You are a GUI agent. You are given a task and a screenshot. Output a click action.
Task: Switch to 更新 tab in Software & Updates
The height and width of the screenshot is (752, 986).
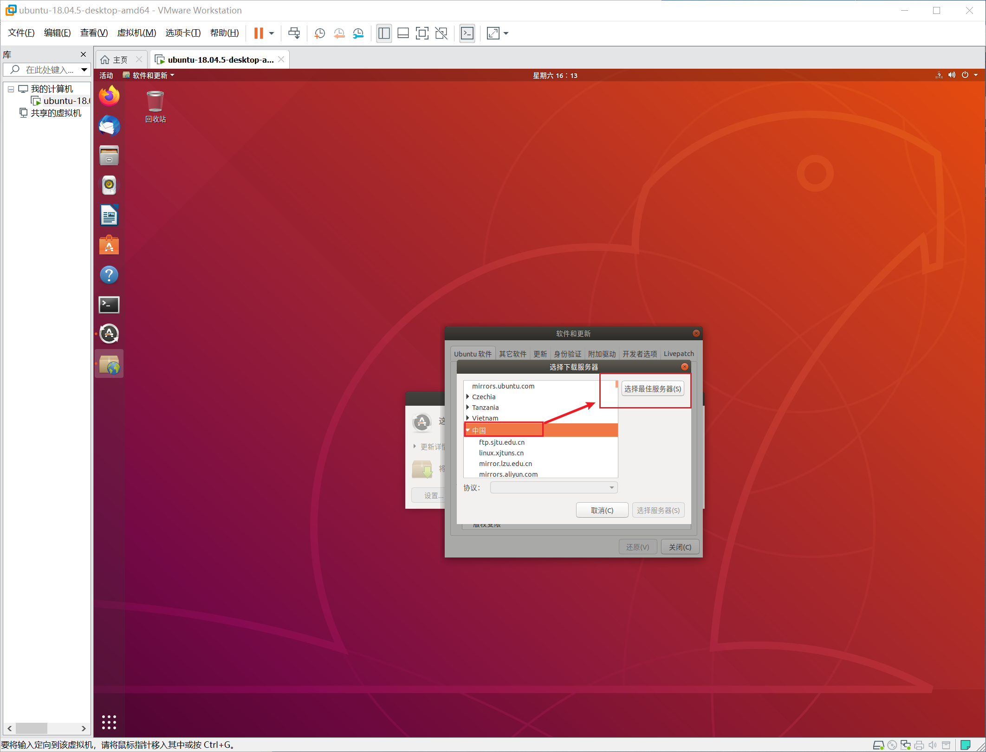(x=540, y=354)
